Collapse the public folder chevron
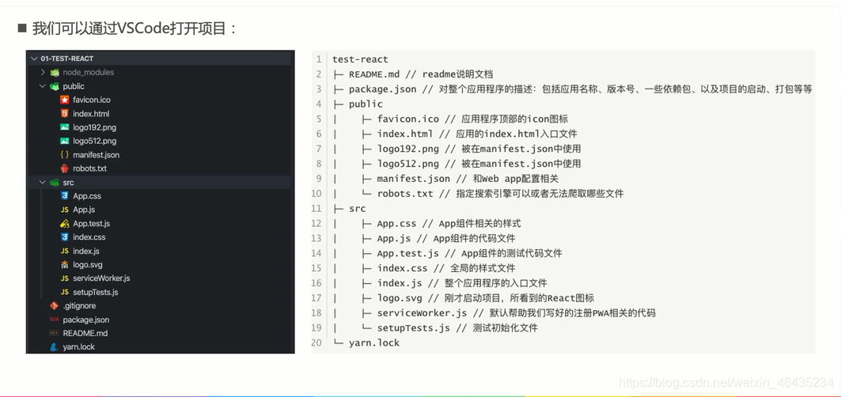Image resolution: width=841 pixels, height=397 pixels. [43, 86]
